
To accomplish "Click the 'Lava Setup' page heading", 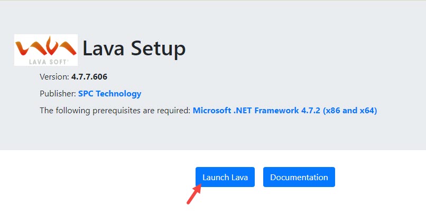I will [x=134, y=49].
